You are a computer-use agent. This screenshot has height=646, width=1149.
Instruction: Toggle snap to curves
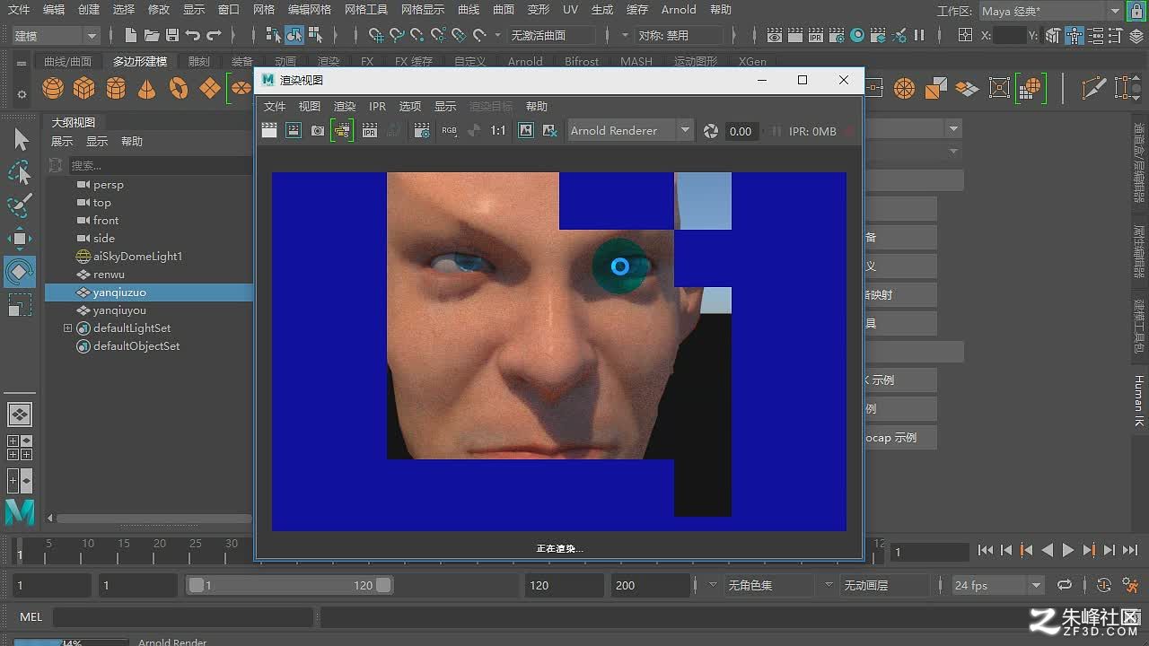(397, 35)
